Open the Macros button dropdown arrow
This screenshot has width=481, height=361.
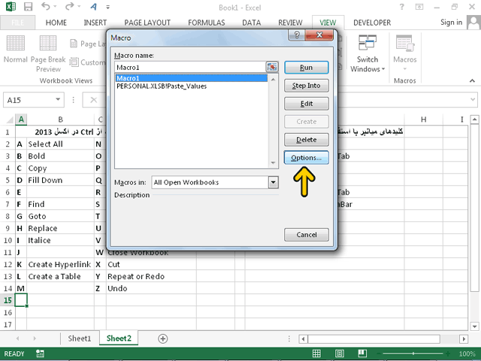tap(404, 70)
